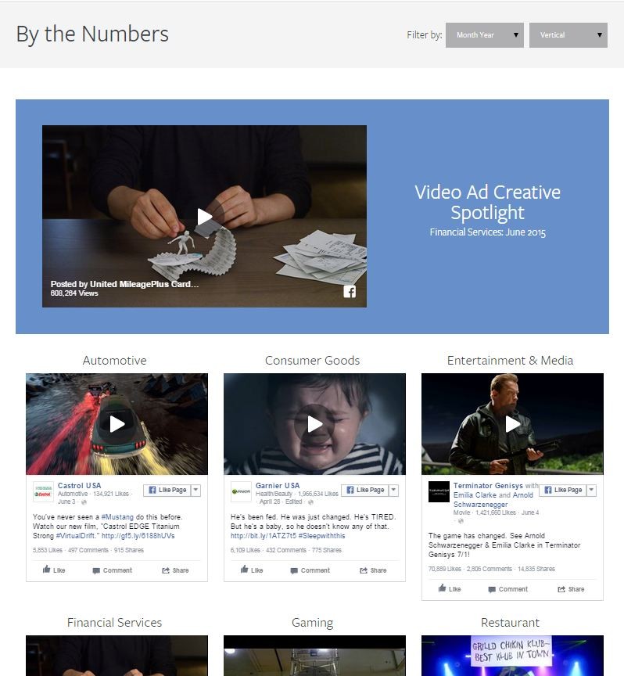
Task: Like the Terminator Genisys page
Action: tap(563, 490)
